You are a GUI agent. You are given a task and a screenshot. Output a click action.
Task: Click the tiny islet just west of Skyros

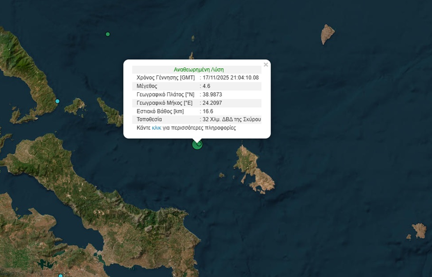221,175
